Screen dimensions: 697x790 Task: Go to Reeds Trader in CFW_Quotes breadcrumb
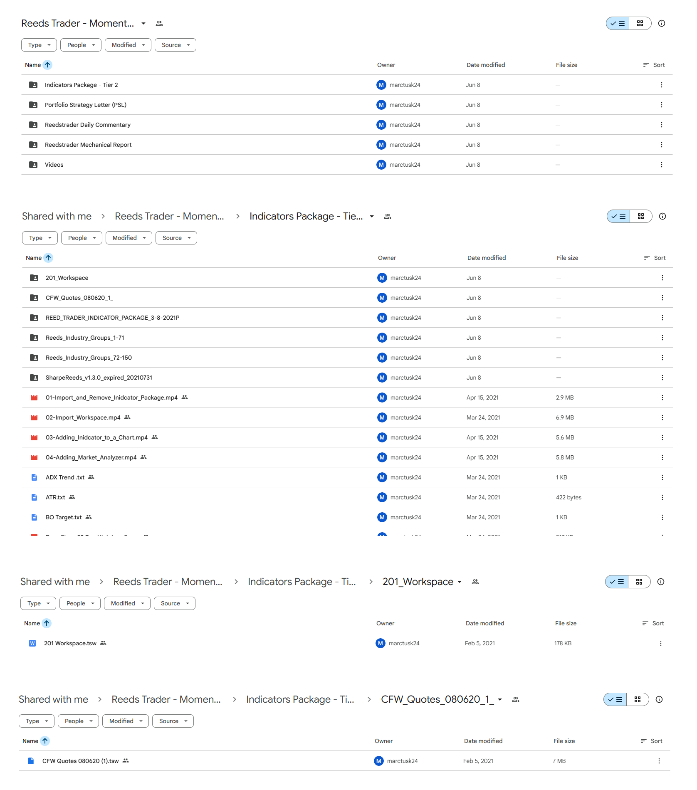pos(166,699)
